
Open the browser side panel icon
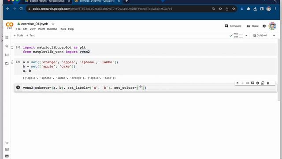pyautogui.click(x=262, y=9)
